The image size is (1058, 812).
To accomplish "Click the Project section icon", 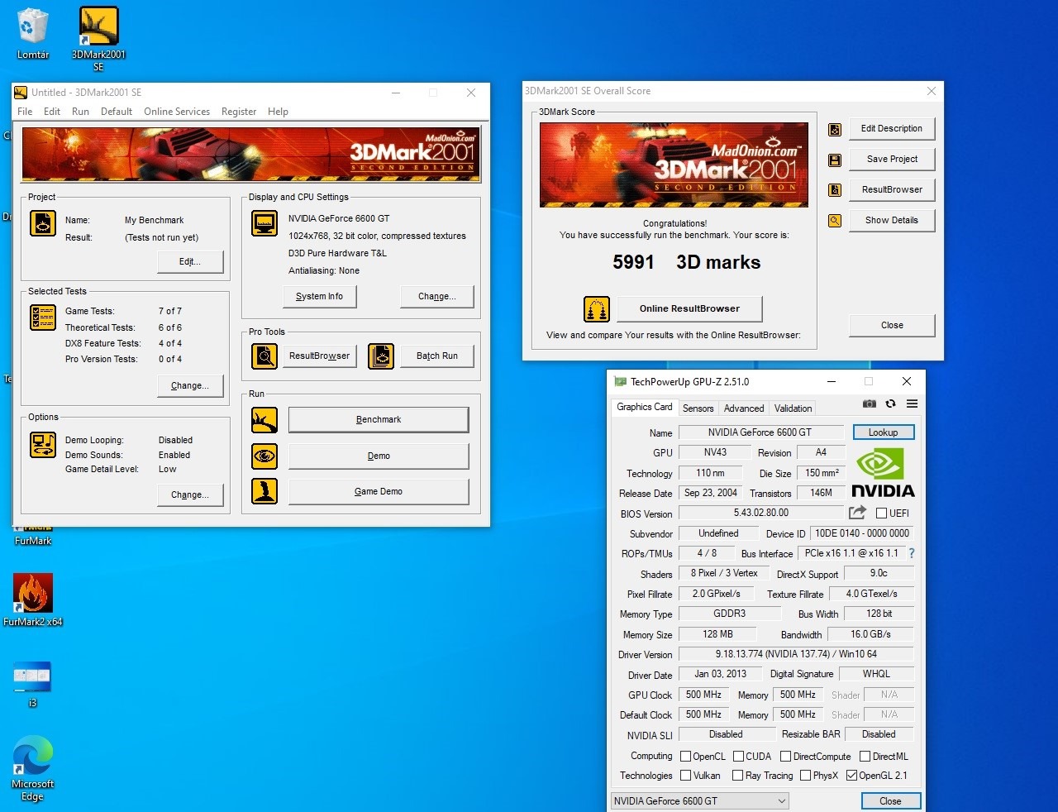I will click(43, 223).
